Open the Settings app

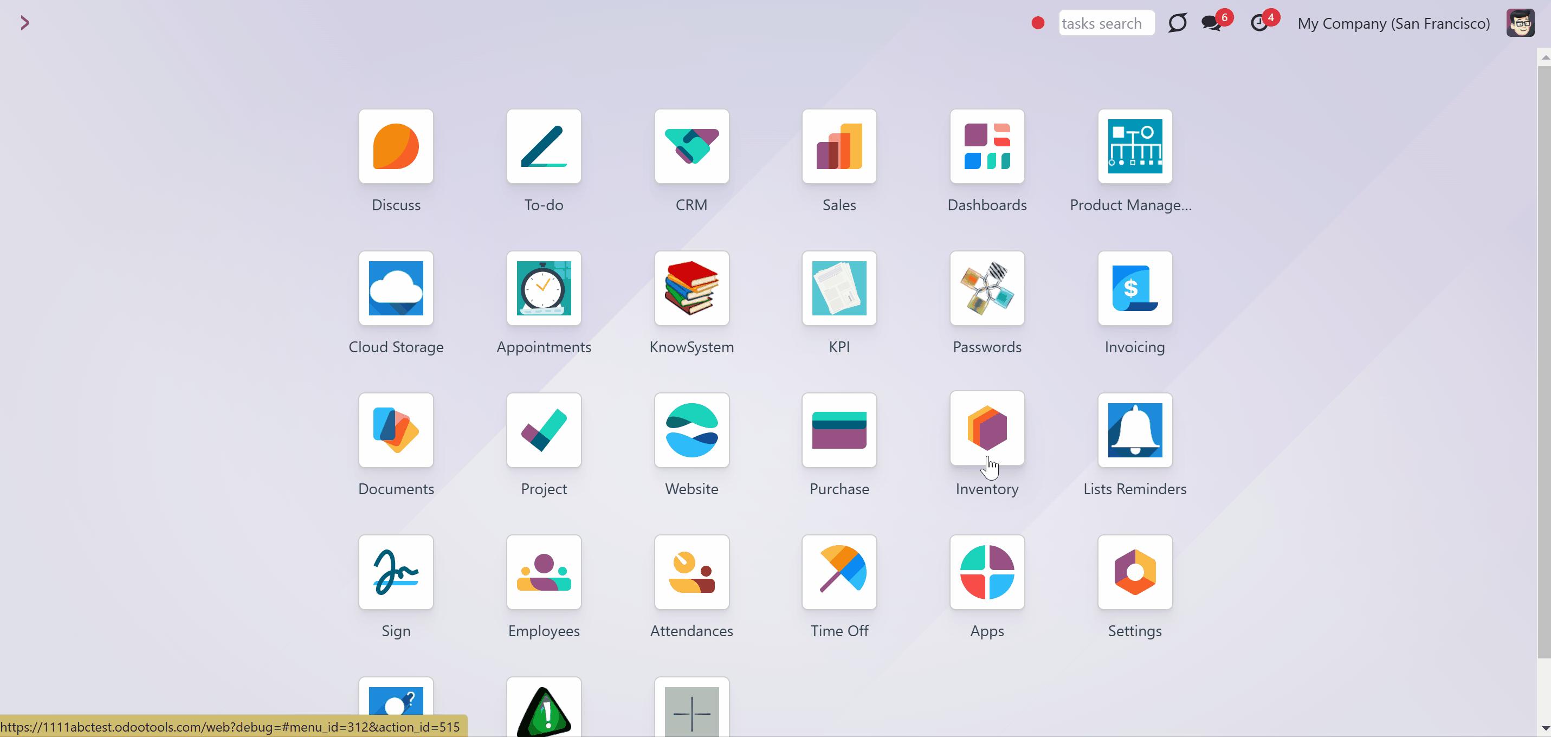(1134, 572)
